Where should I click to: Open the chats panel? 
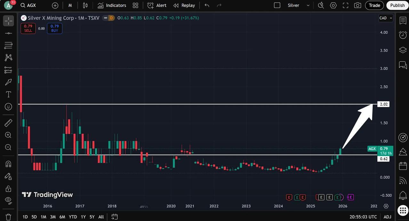coord(403,65)
